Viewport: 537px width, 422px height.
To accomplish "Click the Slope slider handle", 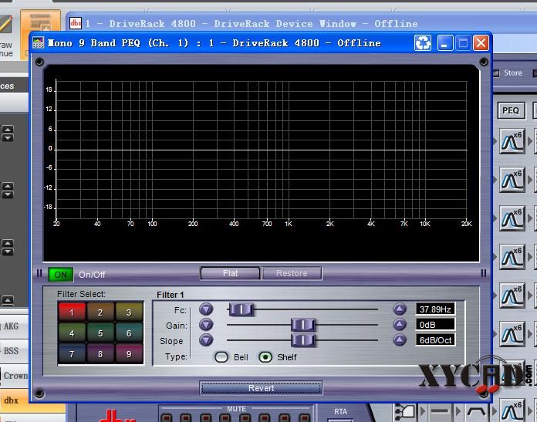I will pyautogui.click(x=303, y=340).
